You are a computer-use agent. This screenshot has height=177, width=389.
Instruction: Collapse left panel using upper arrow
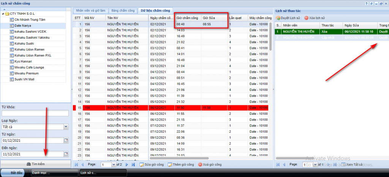click(x=4, y=9)
